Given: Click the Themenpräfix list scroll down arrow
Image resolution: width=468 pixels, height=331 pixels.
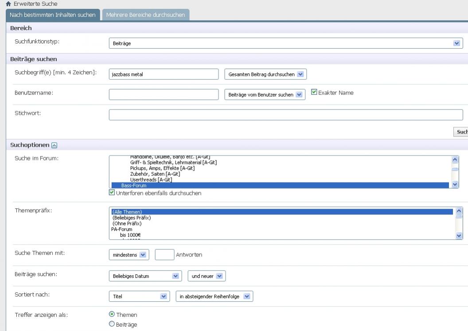Looking at the screenshot, I should coord(459,235).
